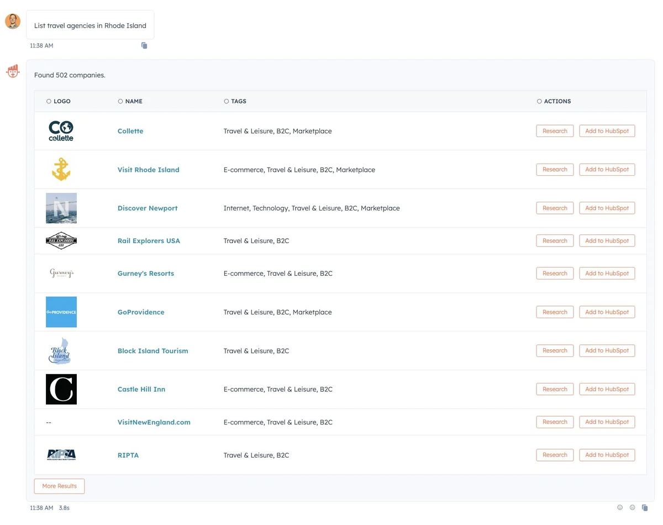Click the GoProvidence blue logo
The width and height of the screenshot is (663, 525).
coord(61,312)
